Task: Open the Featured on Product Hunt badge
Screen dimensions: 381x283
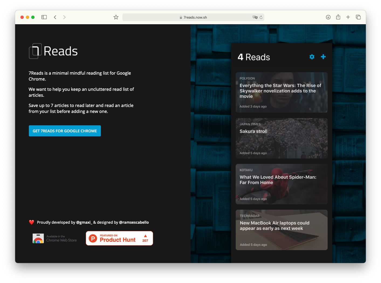Action: [119, 238]
